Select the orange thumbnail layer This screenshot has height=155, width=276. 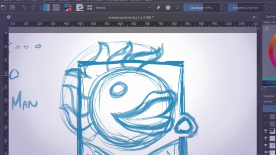(272, 131)
